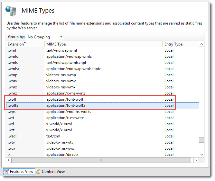Switch to the Content View tab
The image size is (215, 181).
click(50, 172)
